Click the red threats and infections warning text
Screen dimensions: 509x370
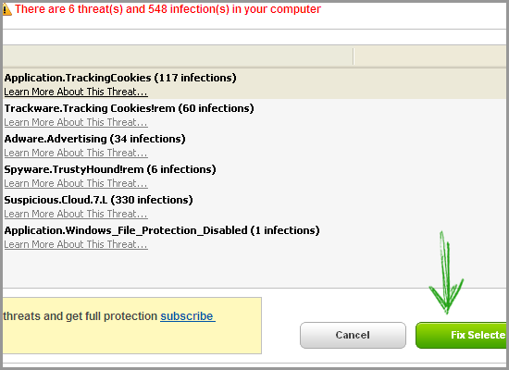168,9
